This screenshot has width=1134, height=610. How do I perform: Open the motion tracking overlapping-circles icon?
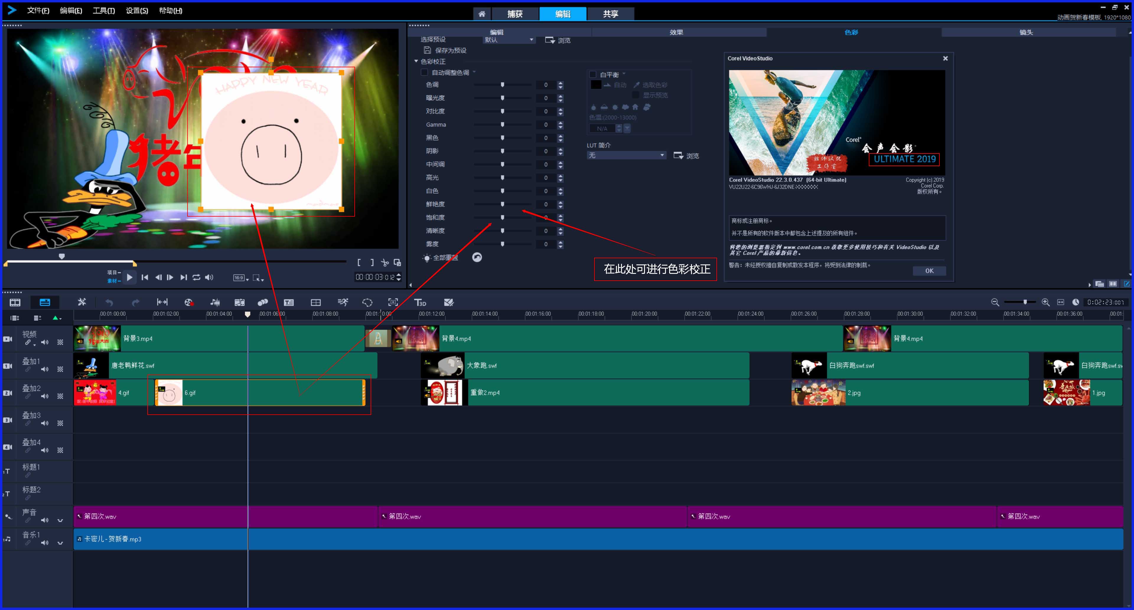[263, 302]
